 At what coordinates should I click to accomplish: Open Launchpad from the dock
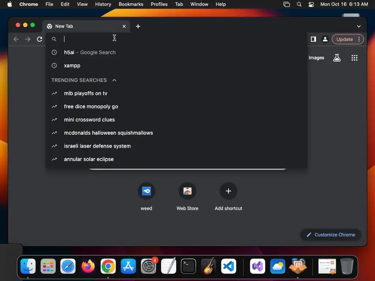click(48, 266)
